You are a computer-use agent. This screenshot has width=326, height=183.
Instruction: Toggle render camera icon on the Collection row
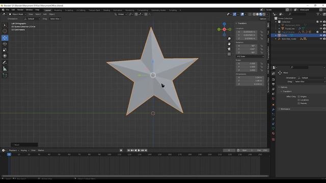coord(324,22)
